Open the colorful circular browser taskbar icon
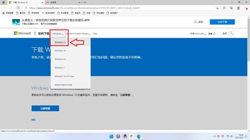250x140 pixels. [x=118, y=136]
